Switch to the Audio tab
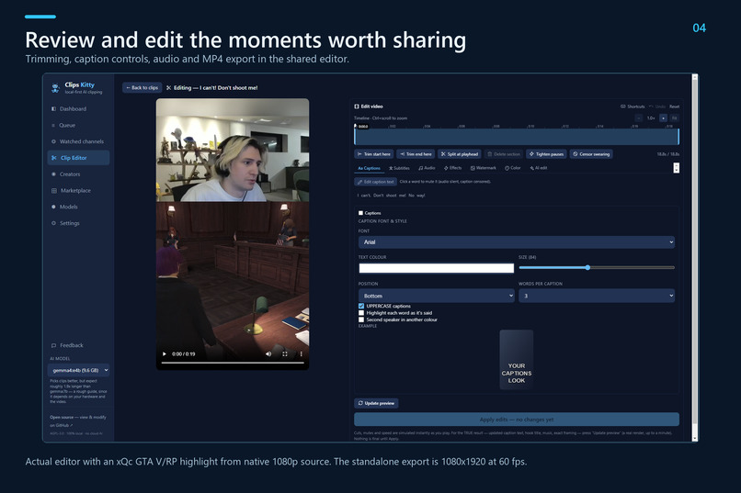This screenshot has width=741, height=493. (x=427, y=168)
